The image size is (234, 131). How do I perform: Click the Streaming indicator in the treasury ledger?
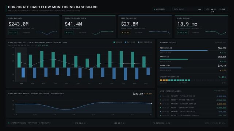(220, 91)
